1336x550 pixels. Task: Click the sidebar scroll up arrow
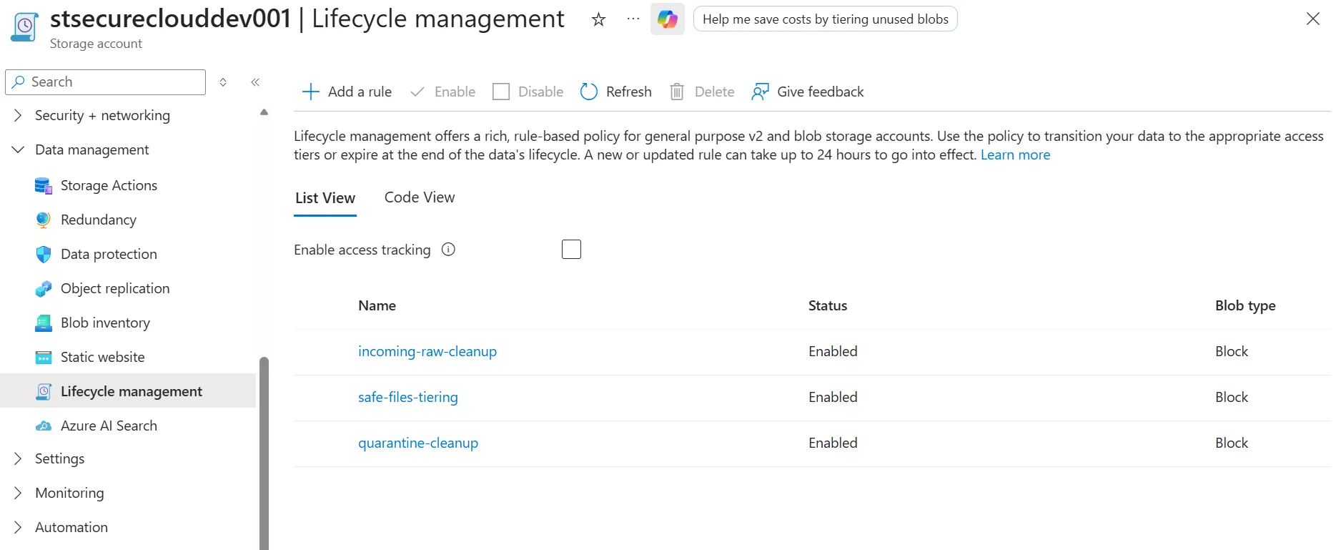tap(264, 112)
